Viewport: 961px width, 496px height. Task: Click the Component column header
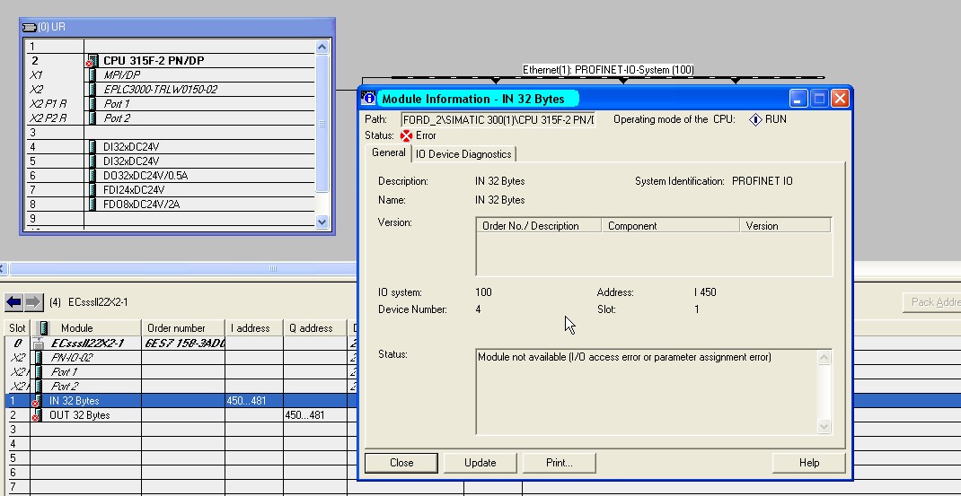(x=671, y=226)
